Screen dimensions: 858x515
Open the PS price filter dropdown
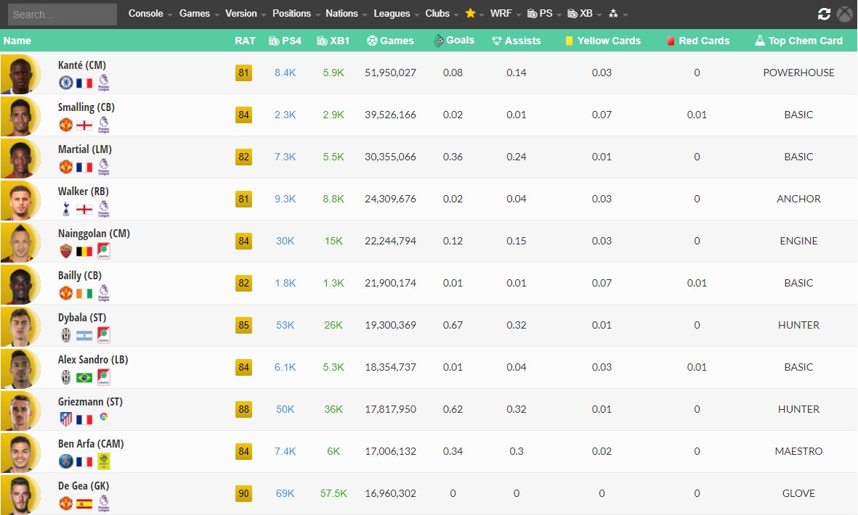point(544,14)
